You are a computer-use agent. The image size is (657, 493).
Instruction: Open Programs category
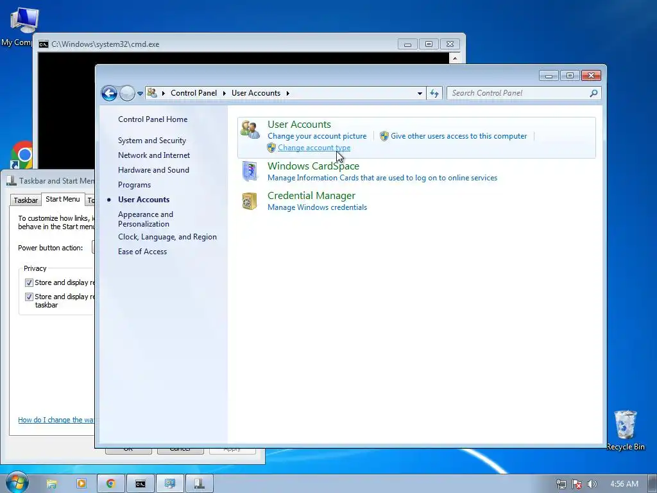click(134, 185)
